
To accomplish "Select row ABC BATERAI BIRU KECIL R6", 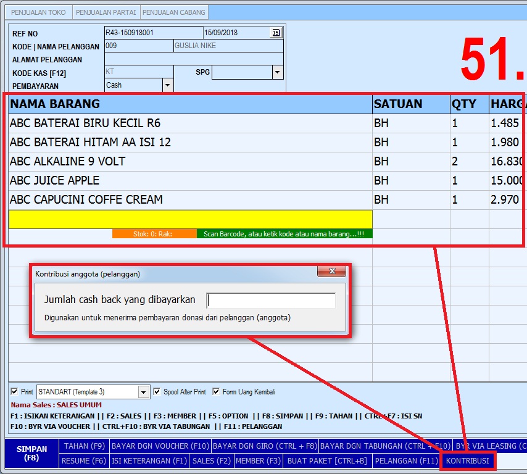I will [x=190, y=123].
